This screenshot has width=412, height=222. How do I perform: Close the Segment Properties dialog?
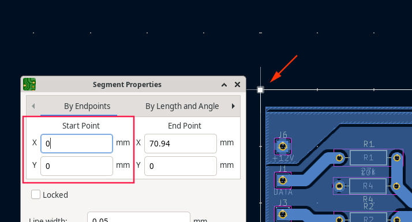tap(237, 85)
